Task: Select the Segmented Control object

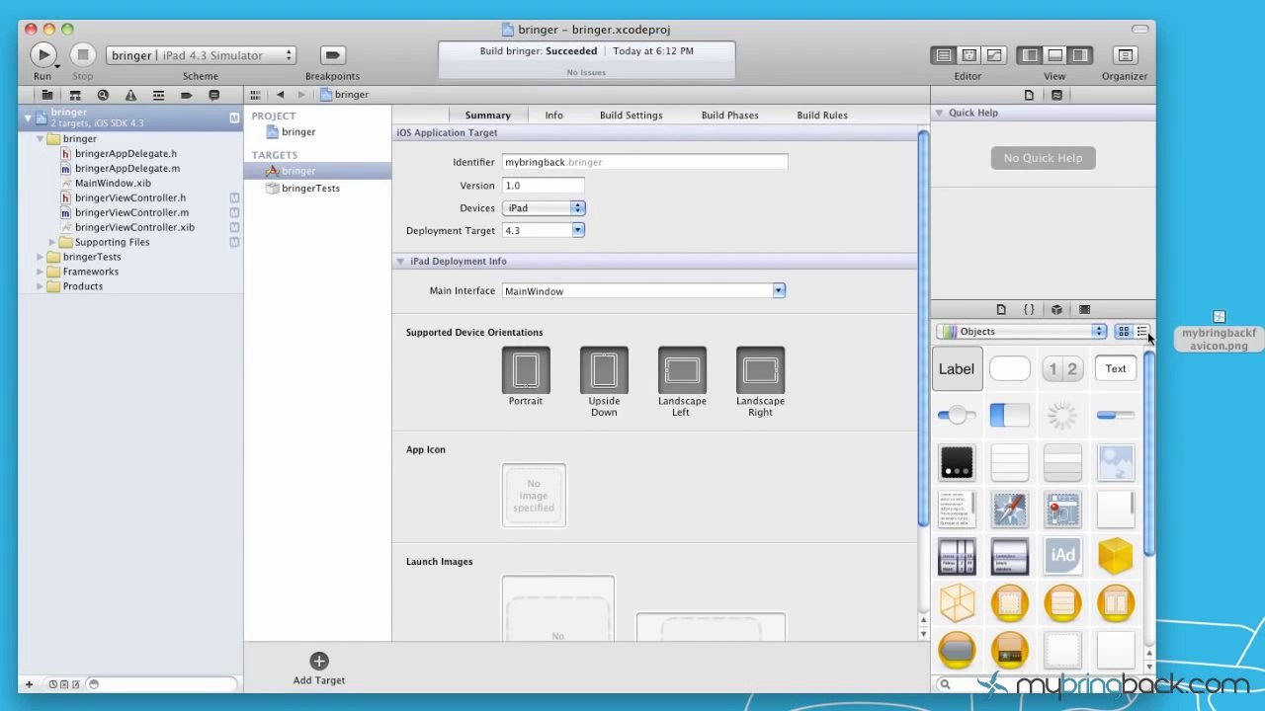Action: (x=1062, y=368)
